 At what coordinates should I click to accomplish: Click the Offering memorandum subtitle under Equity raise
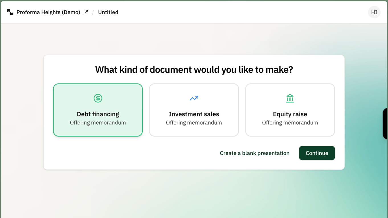[x=290, y=123]
